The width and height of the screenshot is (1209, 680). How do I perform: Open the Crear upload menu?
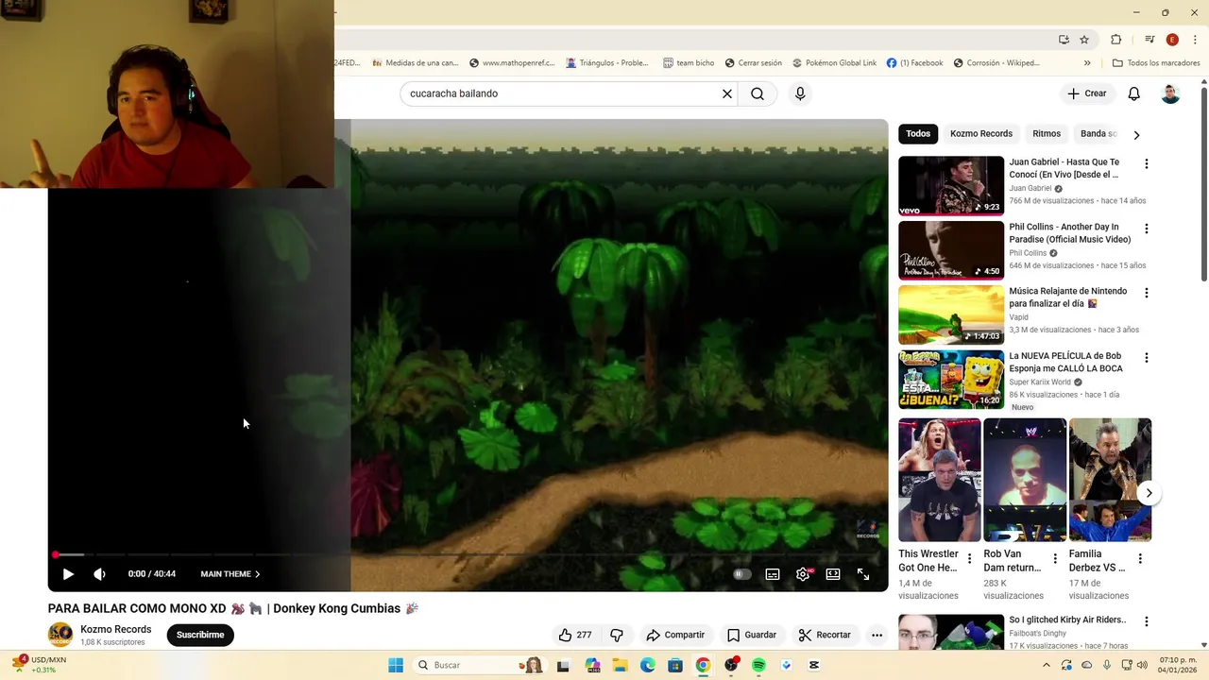[x=1087, y=93]
